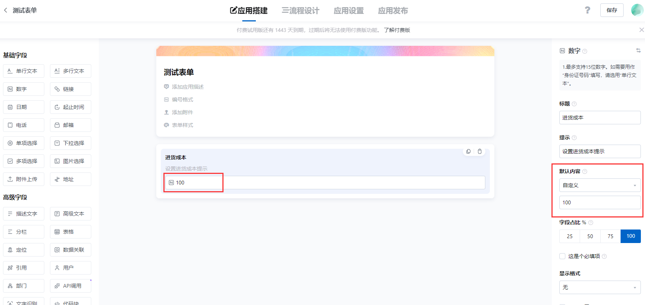Add an API调用 field
Screen dimensions: 645x305
click(x=71, y=286)
